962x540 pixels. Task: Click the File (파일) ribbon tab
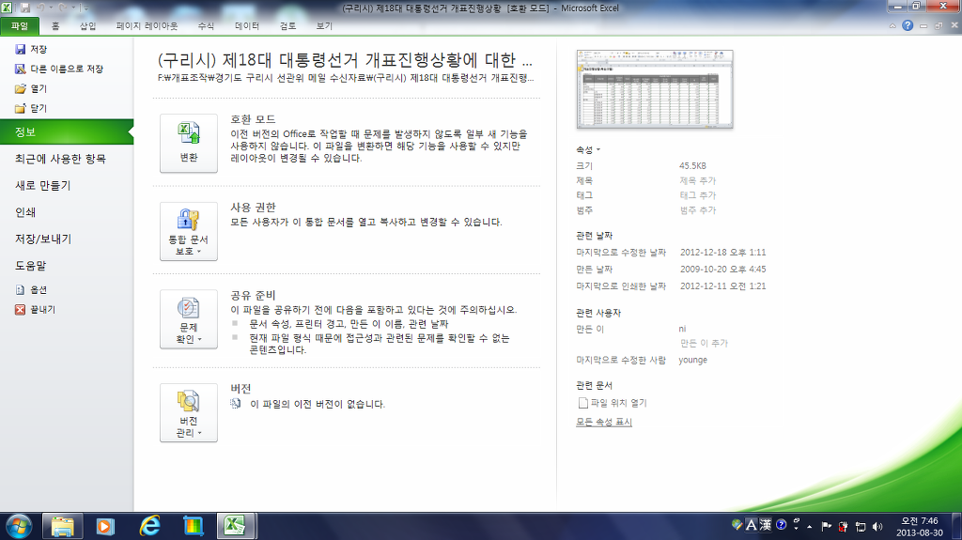click(20, 25)
